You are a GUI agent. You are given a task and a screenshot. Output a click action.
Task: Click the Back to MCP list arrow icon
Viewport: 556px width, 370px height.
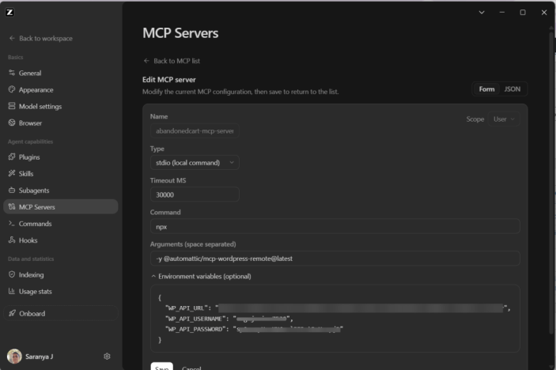pyautogui.click(x=146, y=61)
